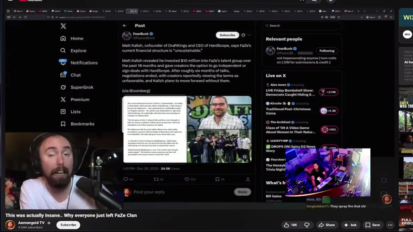Click the Notifications bell icon
The image size is (413, 232).
click(63, 63)
